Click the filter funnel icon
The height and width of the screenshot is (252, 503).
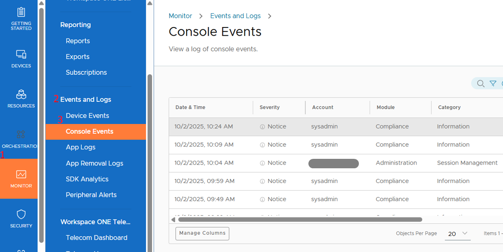pyautogui.click(x=493, y=84)
